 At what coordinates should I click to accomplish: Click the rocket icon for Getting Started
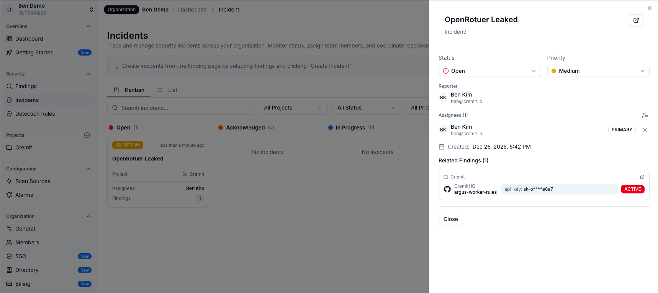click(9, 52)
